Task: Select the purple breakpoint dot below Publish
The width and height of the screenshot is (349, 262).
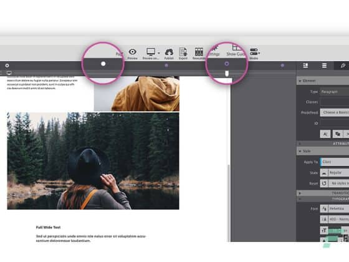Action: pos(166,65)
